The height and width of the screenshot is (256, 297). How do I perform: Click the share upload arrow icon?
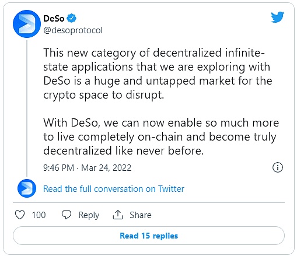tap(118, 215)
